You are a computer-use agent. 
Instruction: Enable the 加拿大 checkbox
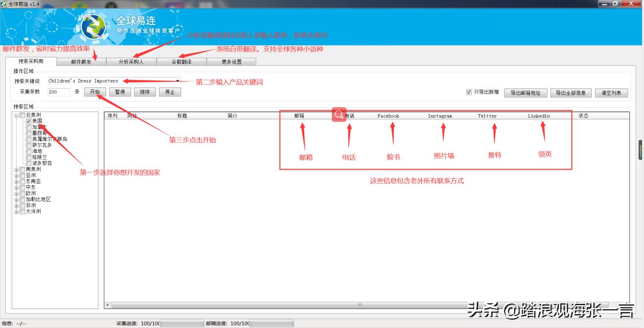tap(28, 128)
